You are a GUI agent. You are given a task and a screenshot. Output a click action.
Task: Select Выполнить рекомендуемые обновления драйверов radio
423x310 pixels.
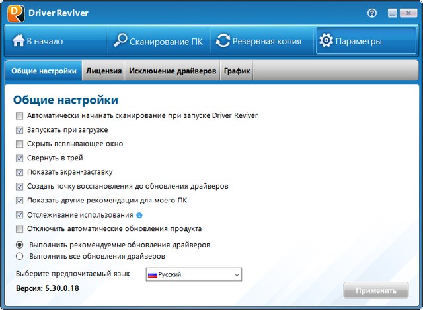pos(19,245)
